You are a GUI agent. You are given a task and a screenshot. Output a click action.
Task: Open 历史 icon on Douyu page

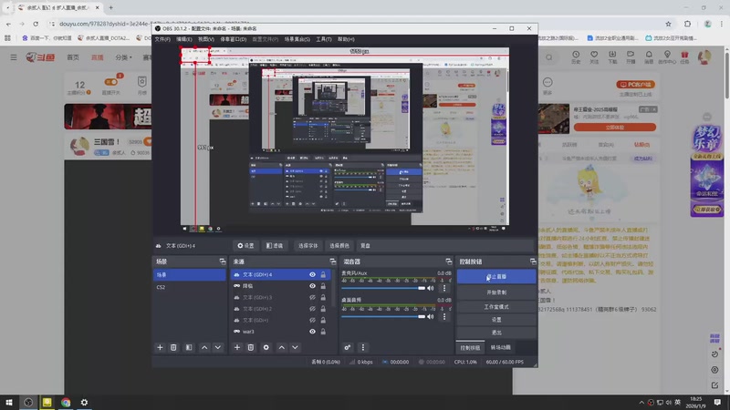pyautogui.click(x=576, y=57)
